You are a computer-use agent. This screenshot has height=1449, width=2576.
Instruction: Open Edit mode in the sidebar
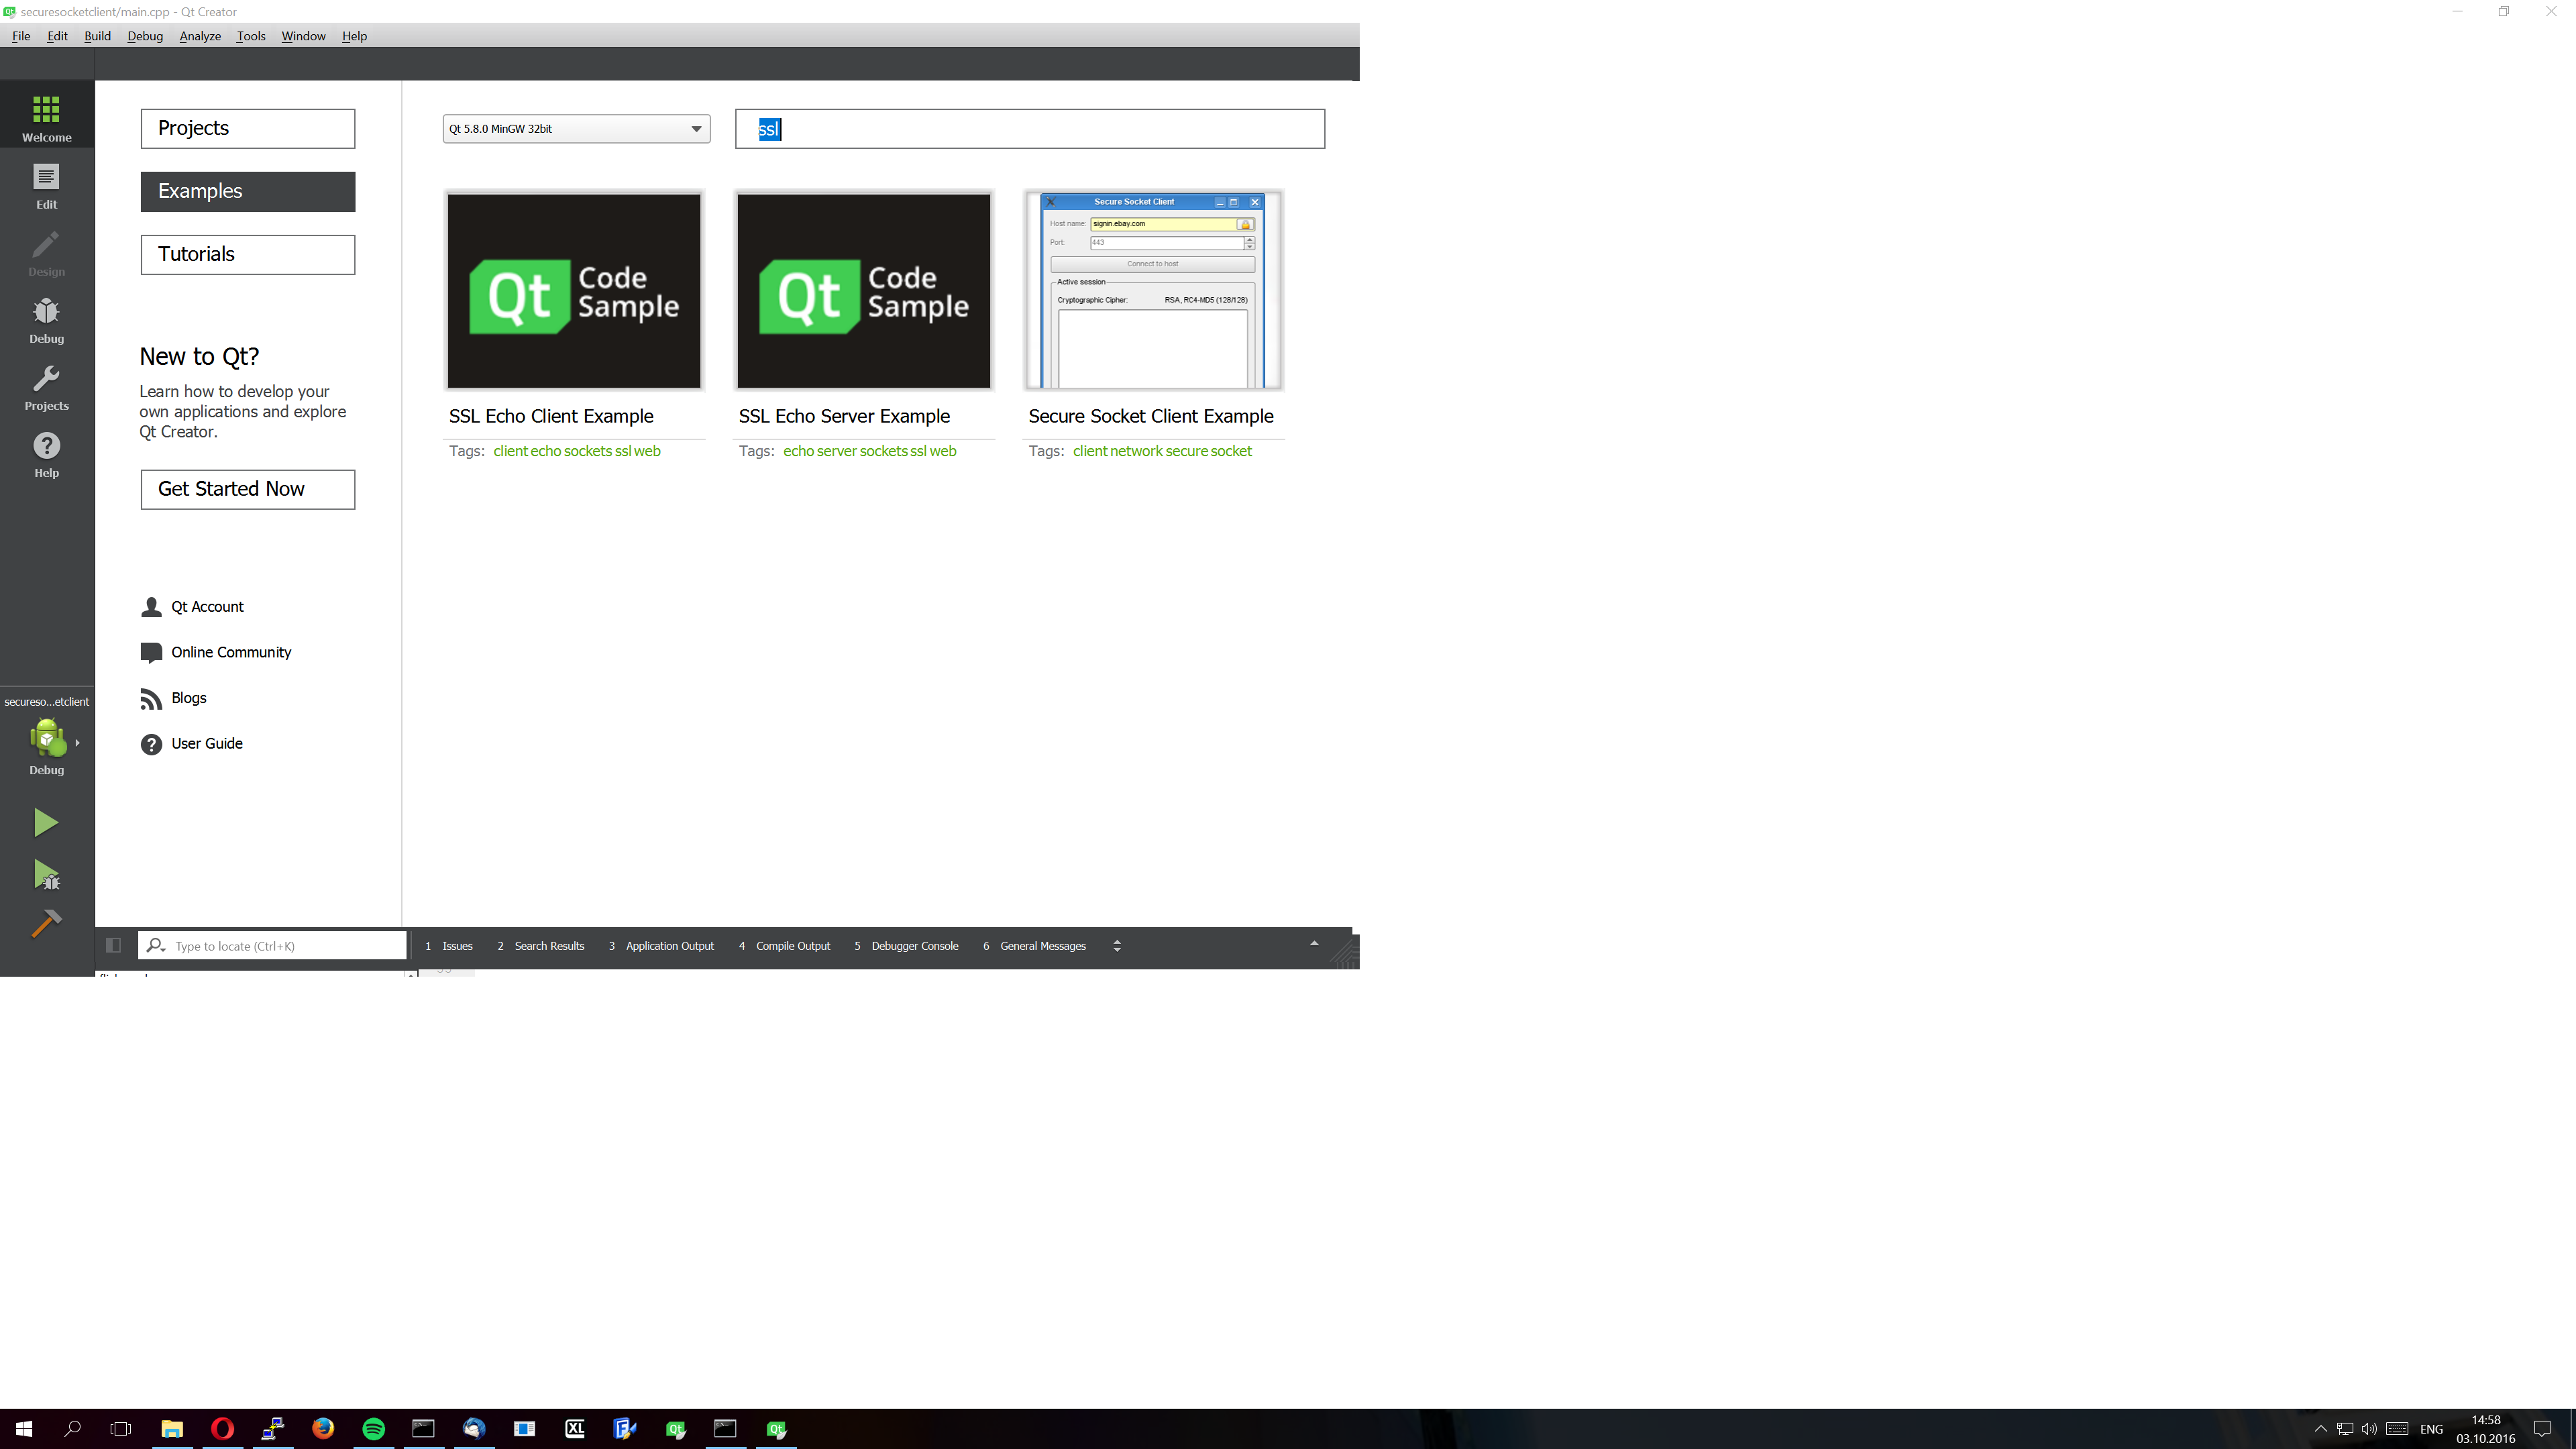46,187
